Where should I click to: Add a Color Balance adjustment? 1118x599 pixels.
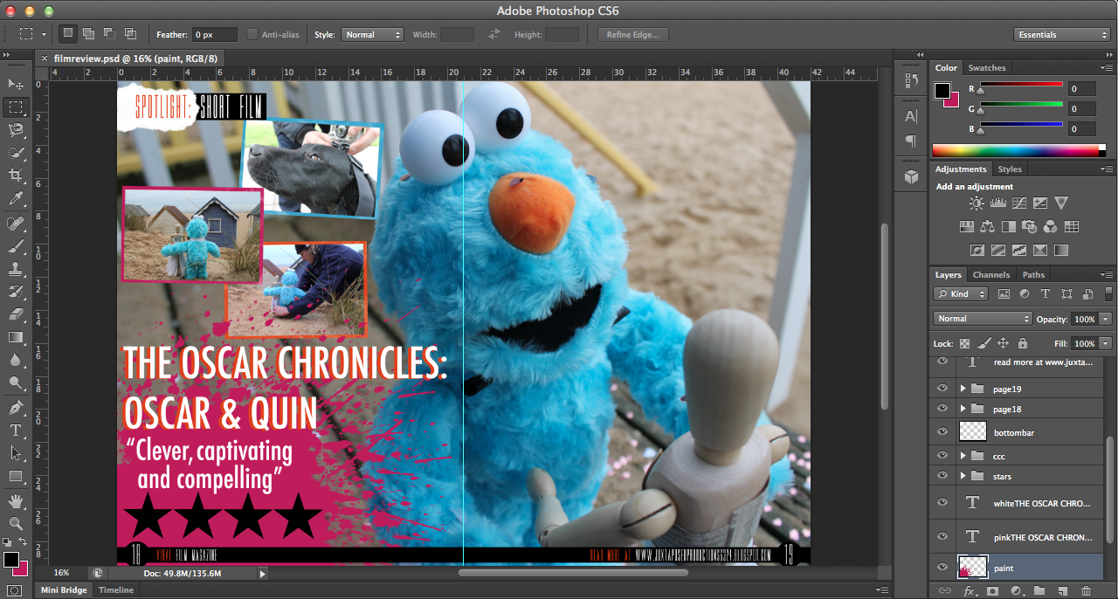click(987, 226)
